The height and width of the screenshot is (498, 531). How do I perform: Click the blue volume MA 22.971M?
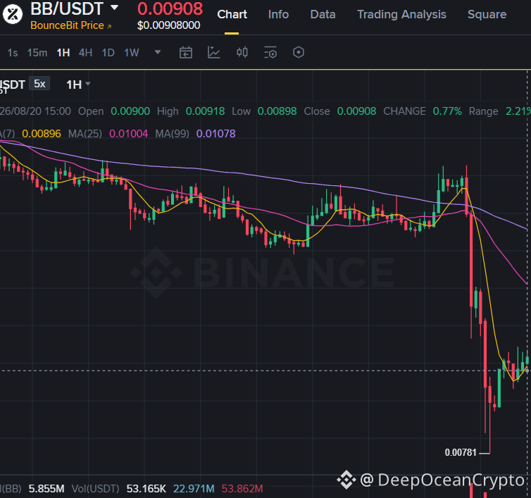(194, 489)
